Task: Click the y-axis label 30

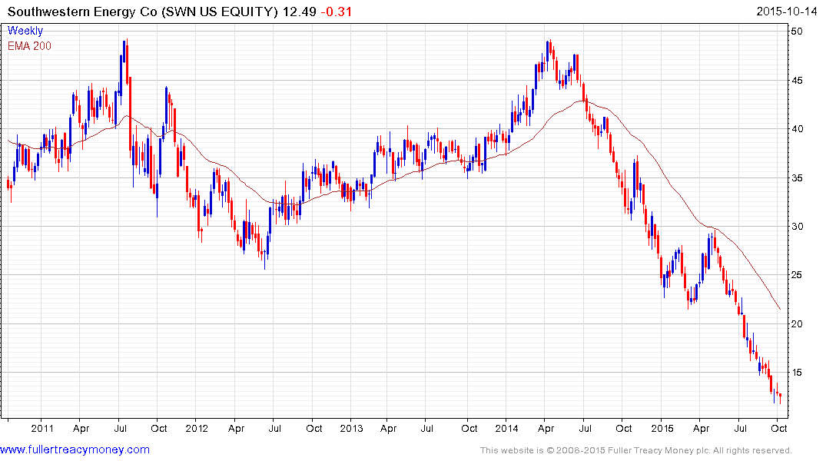Action: [797, 227]
